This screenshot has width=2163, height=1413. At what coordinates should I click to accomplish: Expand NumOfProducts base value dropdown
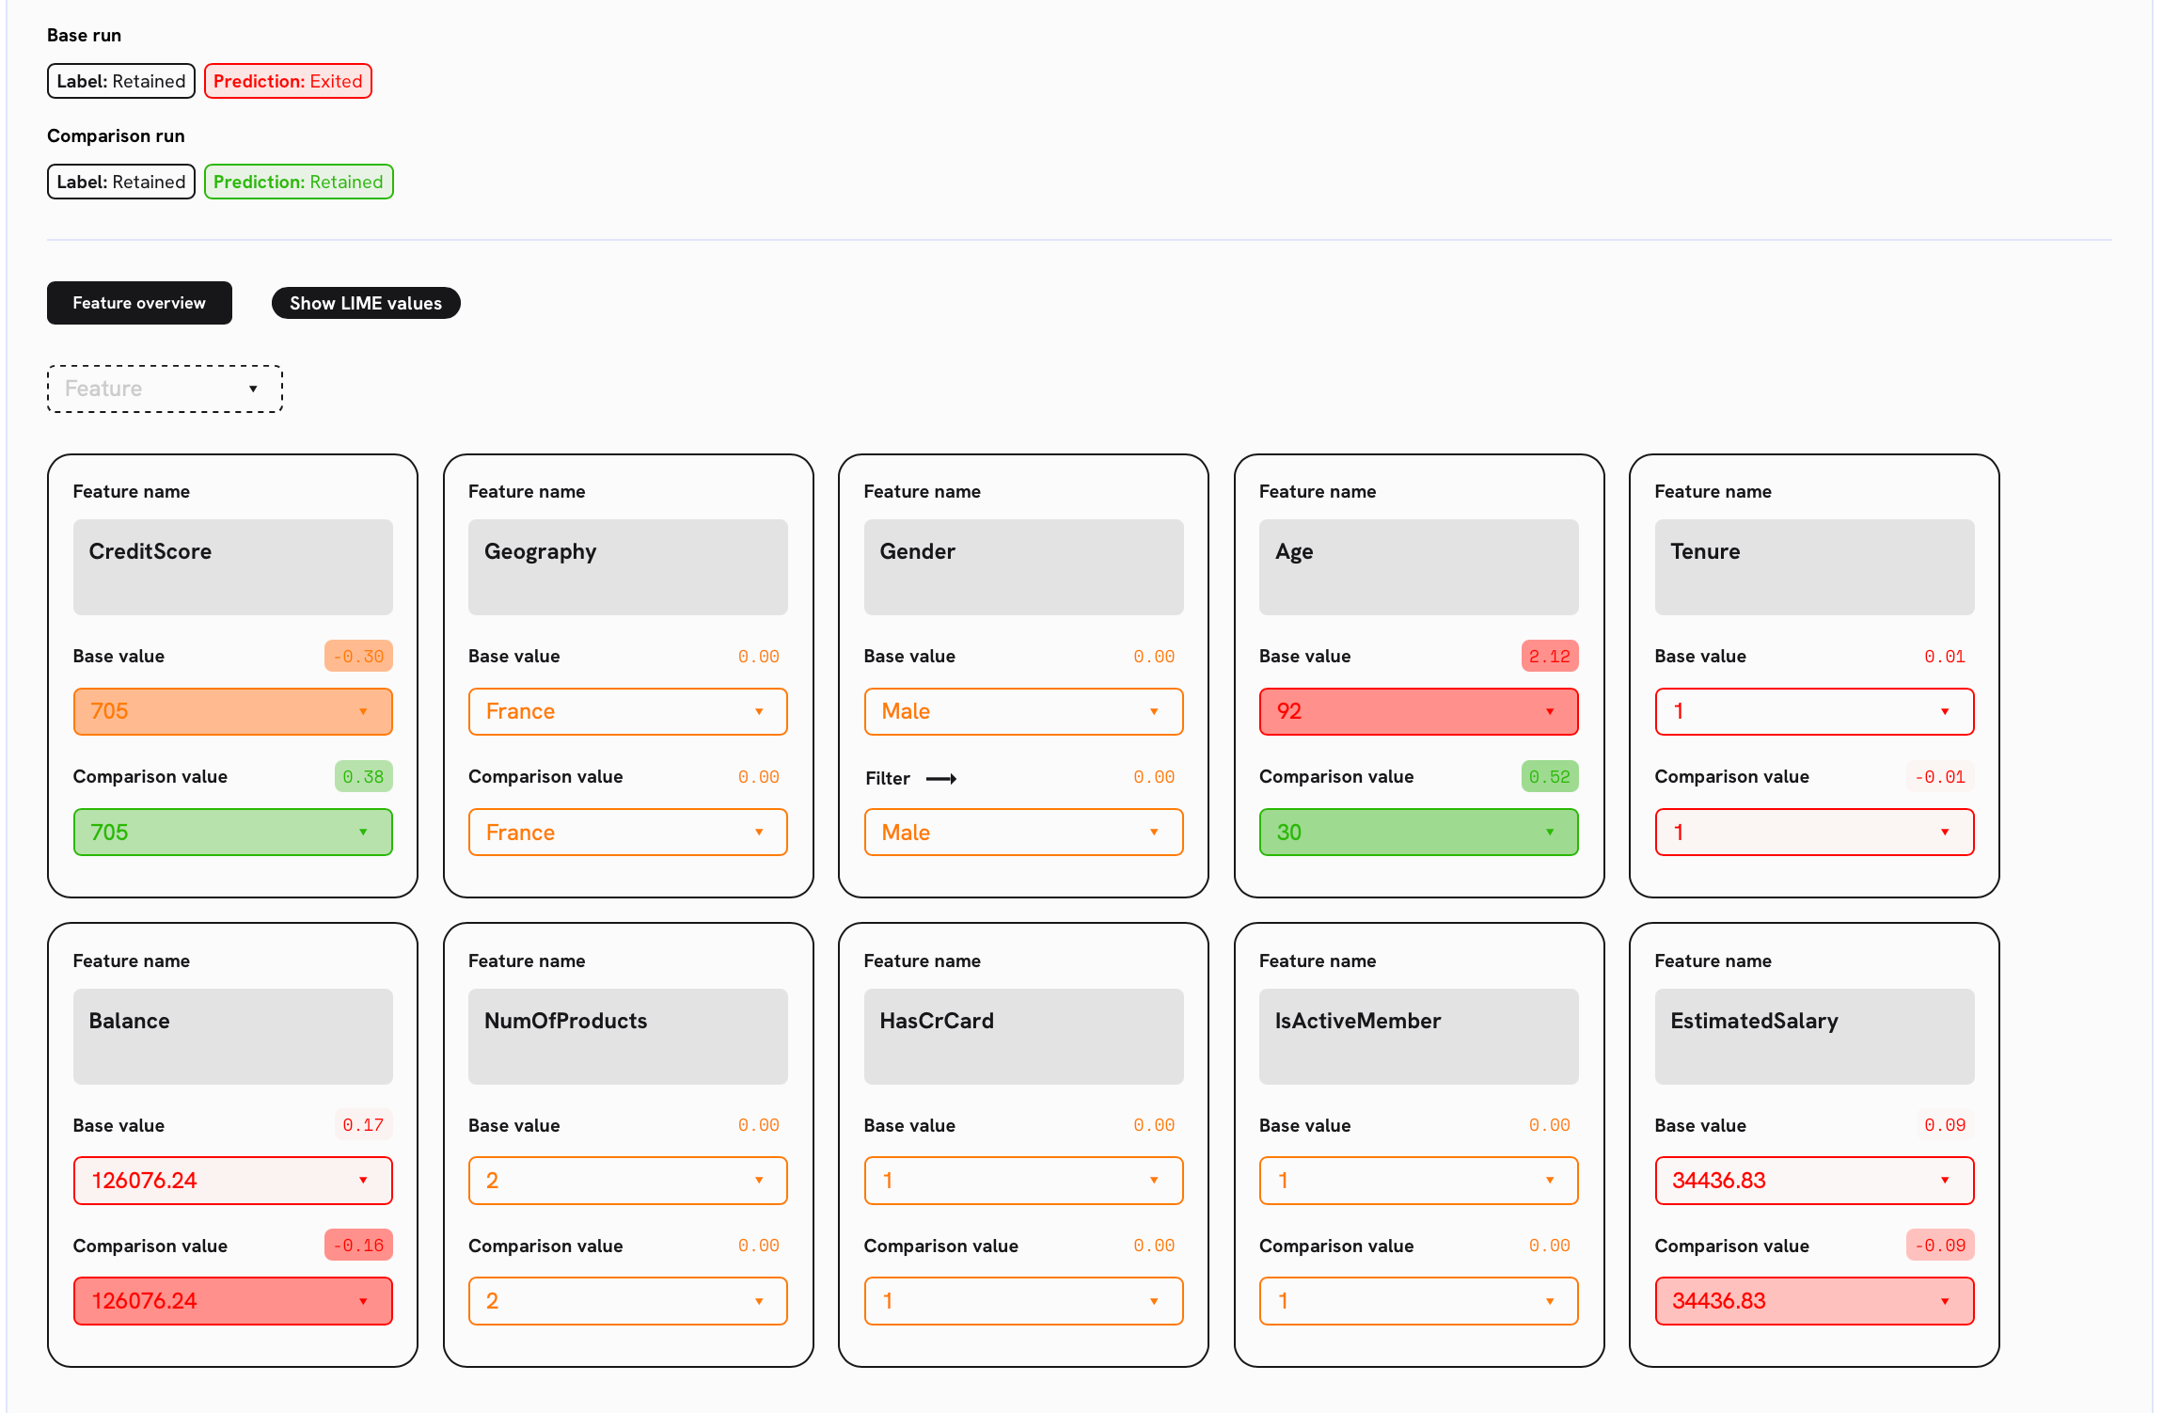(x=627, y=1181)
